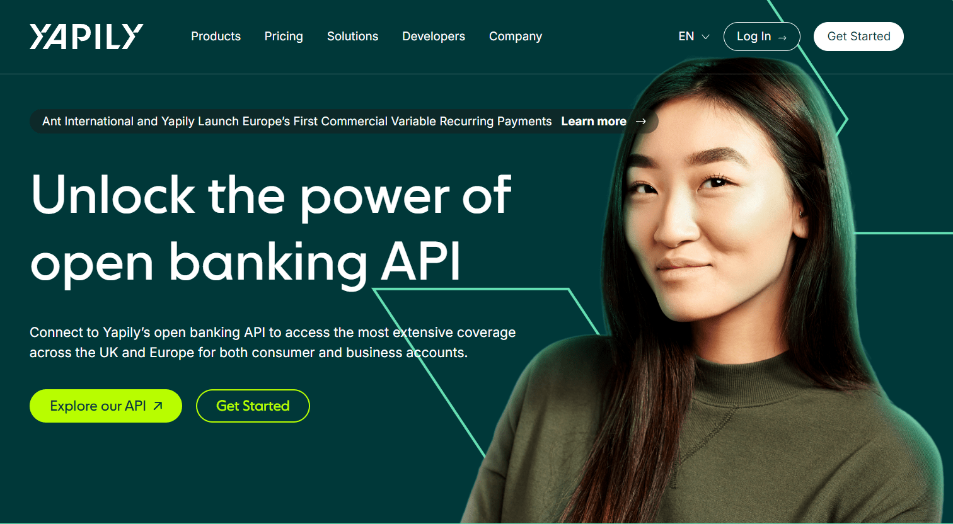
Task: Click the diagonal arrow in Explore our API
Action: [x=158, y=406]
